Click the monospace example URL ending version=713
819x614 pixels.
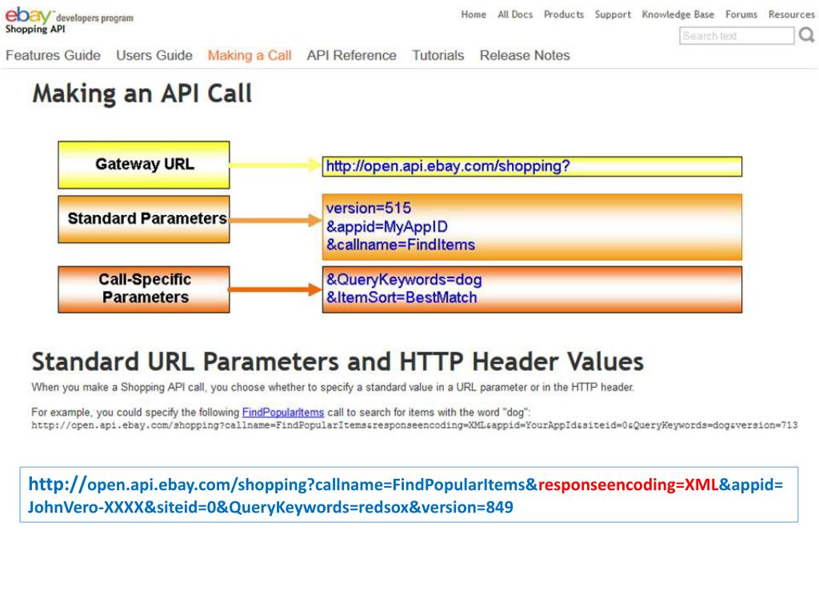(414, 425)
